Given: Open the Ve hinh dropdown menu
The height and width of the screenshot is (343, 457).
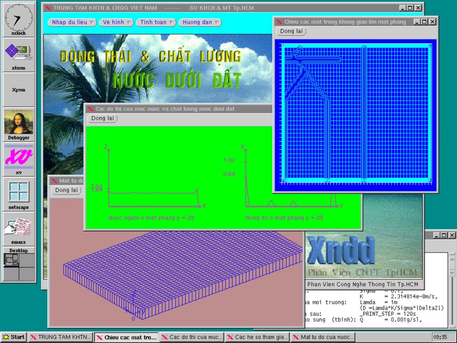Looking at the screenshot, I should [x=116, y=22].
